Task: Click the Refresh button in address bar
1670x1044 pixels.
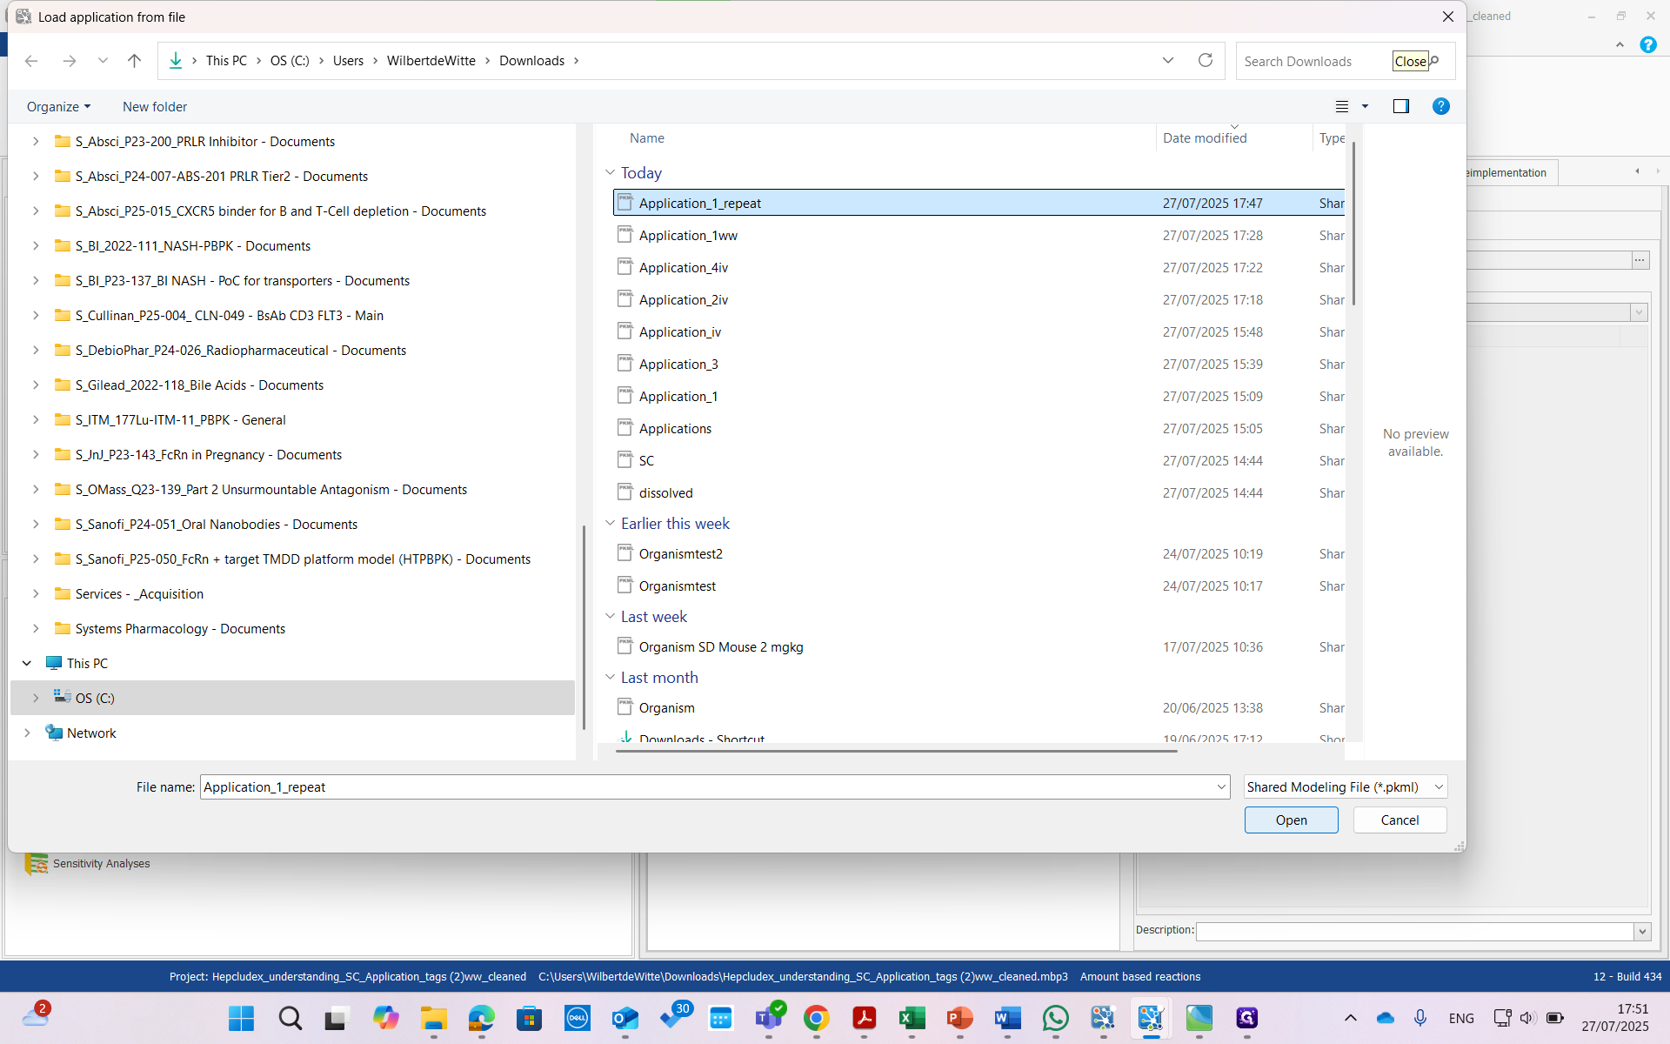Action: click(x=1205, y=60)
